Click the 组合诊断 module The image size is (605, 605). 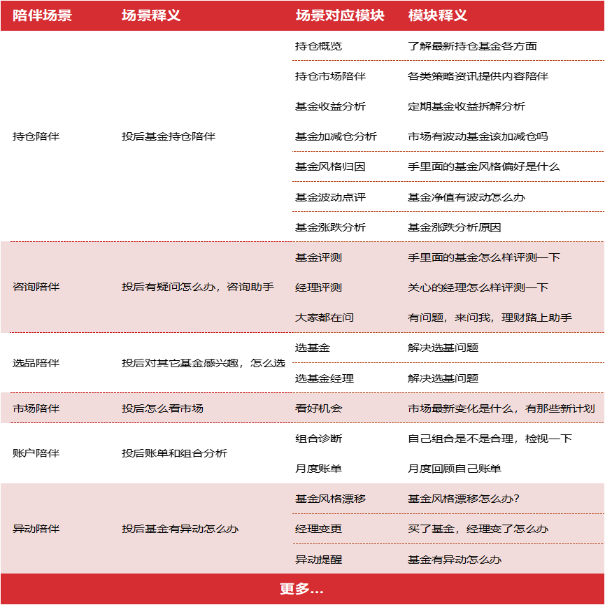pos(318,439)
